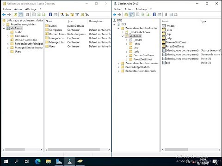Click Add to group toolbar icon
Image resolution: width=222 pixels, height=166 pixels.
(x=87, y=15)
